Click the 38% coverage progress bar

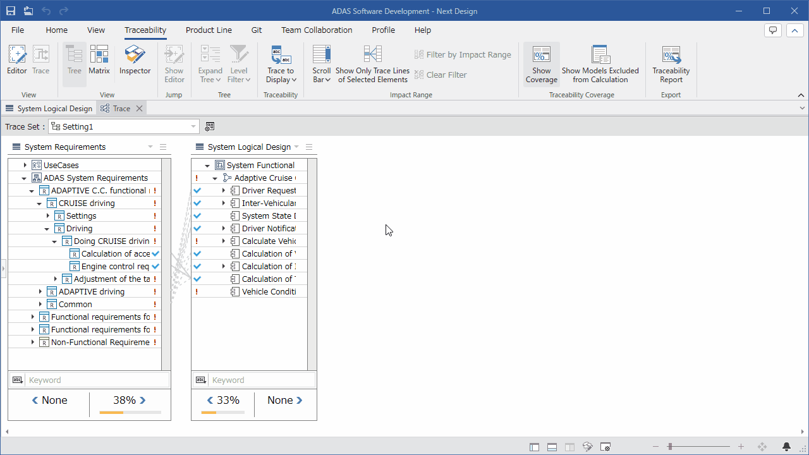(x=130, y=413)
